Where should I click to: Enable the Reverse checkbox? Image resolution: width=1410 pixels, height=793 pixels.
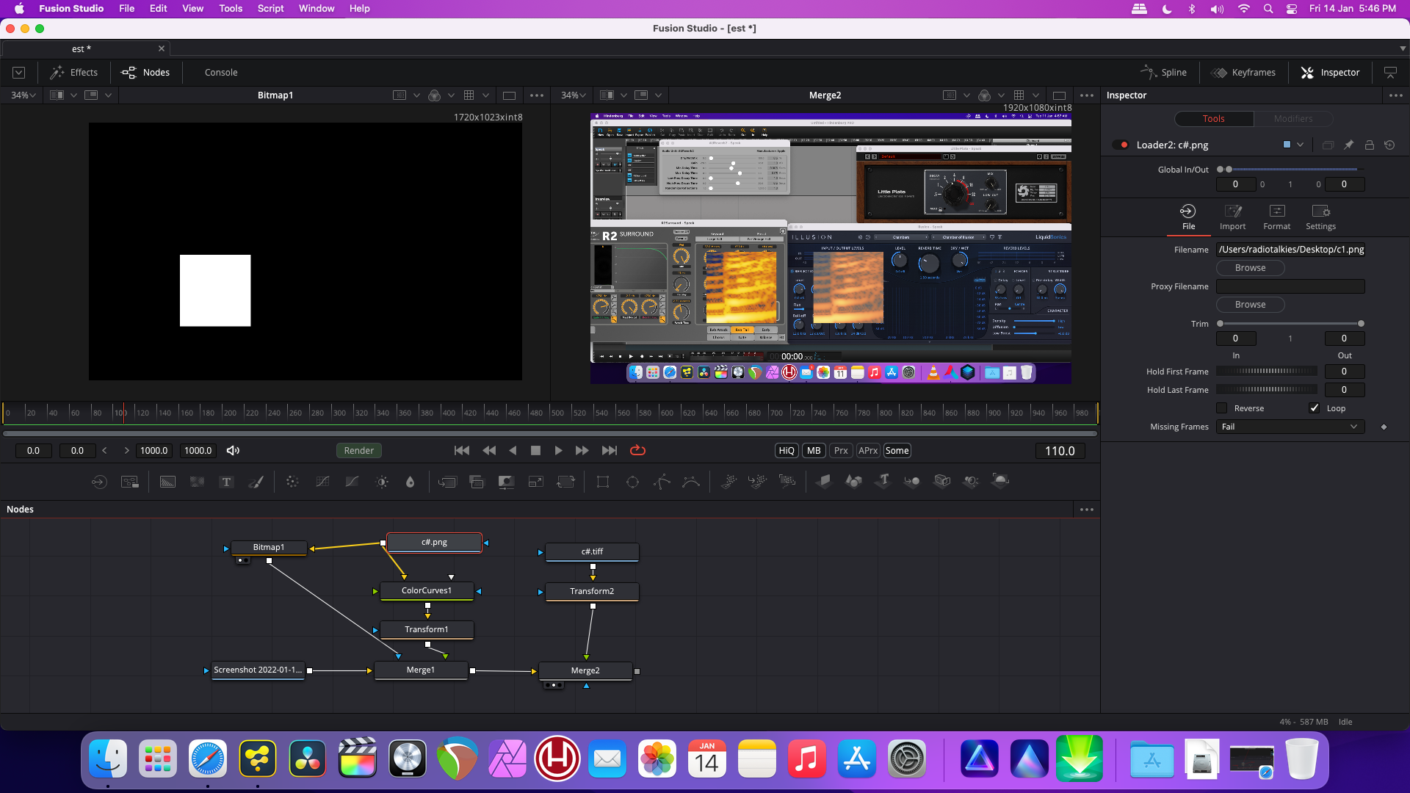pos(1222,408)
